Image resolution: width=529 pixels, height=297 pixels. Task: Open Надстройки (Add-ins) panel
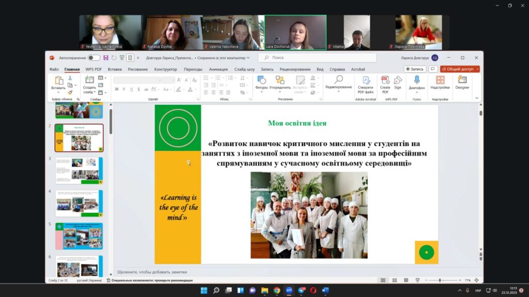pyautogui.click(x=440, y=81)
